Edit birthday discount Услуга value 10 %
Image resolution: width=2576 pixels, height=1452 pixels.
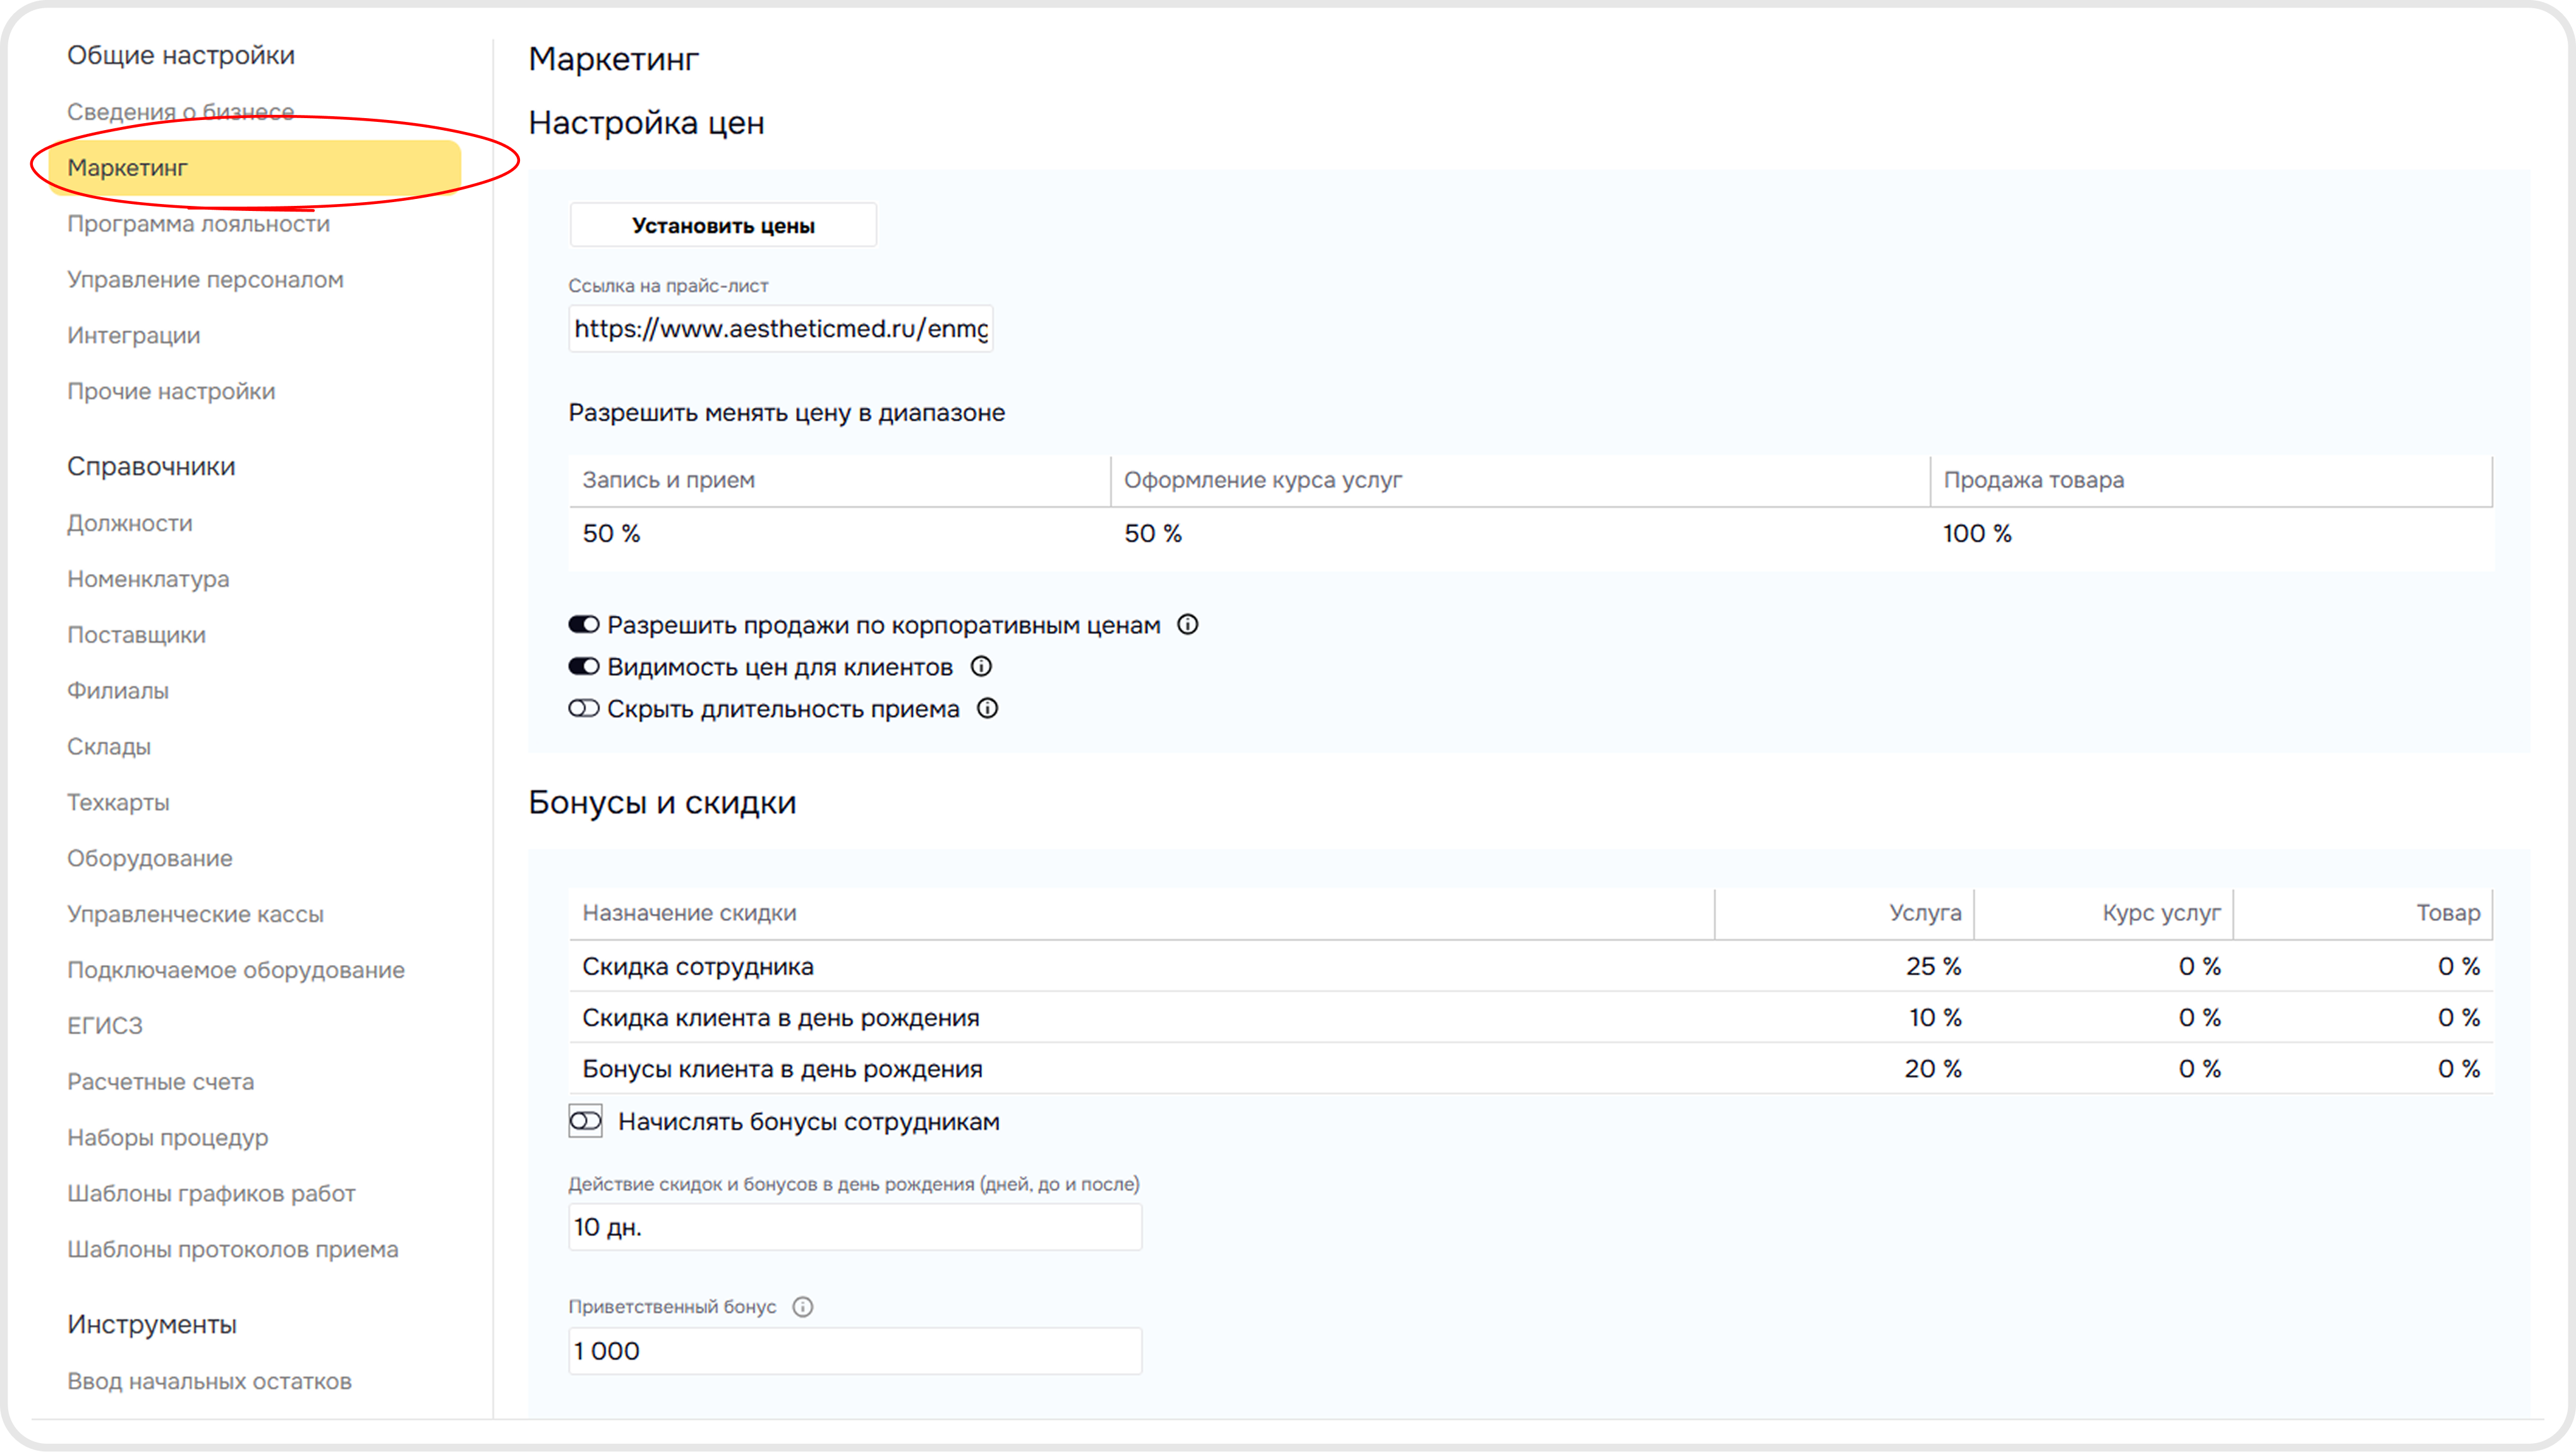(x=1935, y=1017)
